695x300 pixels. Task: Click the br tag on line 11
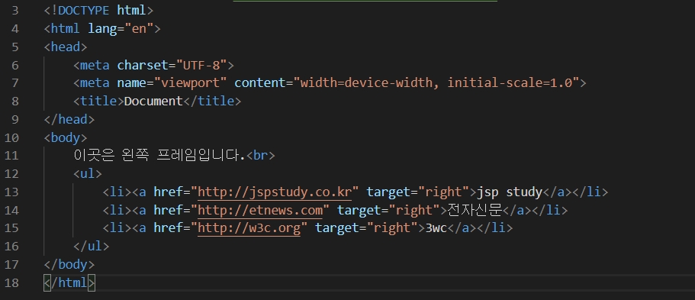[x=261, y=155]
